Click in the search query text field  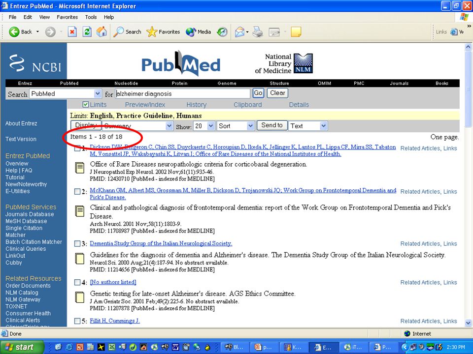(x=182, y=93)
